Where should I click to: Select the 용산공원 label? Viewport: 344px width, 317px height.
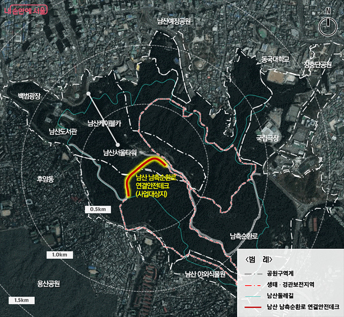click(x=48, y=283)
